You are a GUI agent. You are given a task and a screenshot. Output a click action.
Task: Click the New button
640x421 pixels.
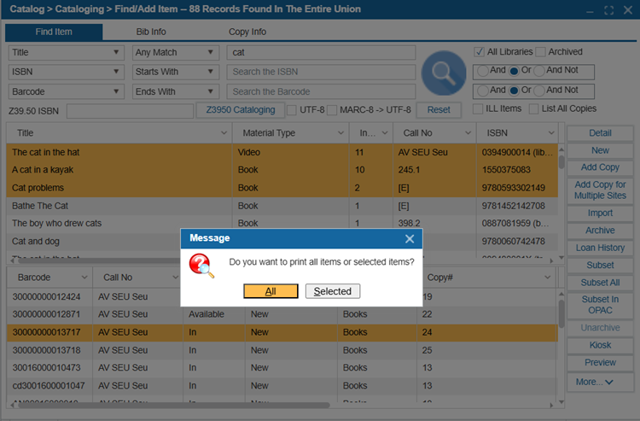(x=600, y=150)
